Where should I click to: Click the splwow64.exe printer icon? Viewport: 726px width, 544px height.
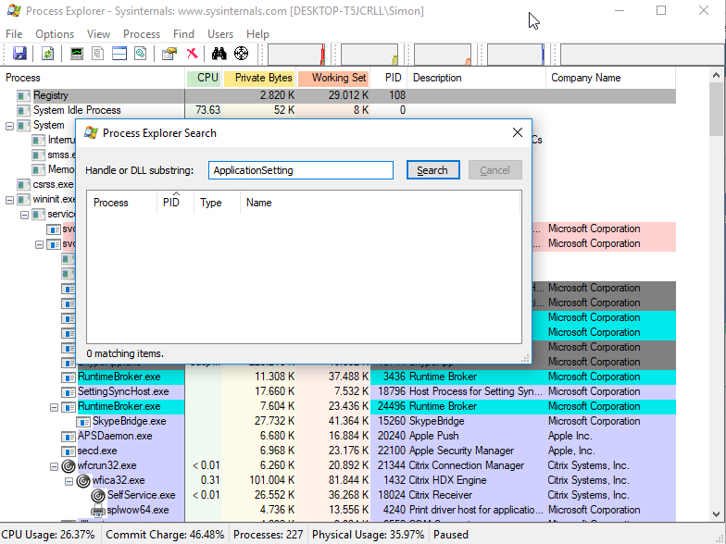click(98, 511)
